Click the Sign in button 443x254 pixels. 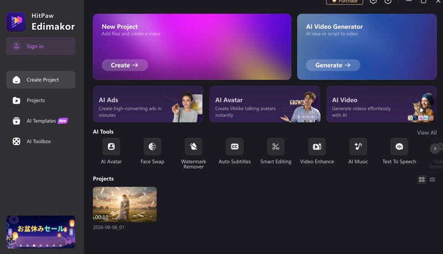40,46
